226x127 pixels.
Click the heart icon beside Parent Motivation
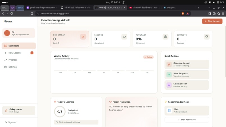point(110,102)
